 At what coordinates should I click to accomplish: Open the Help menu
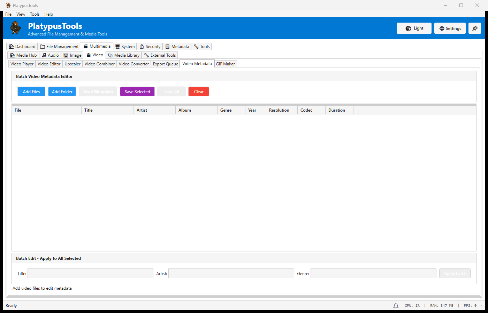pos(49,14)
